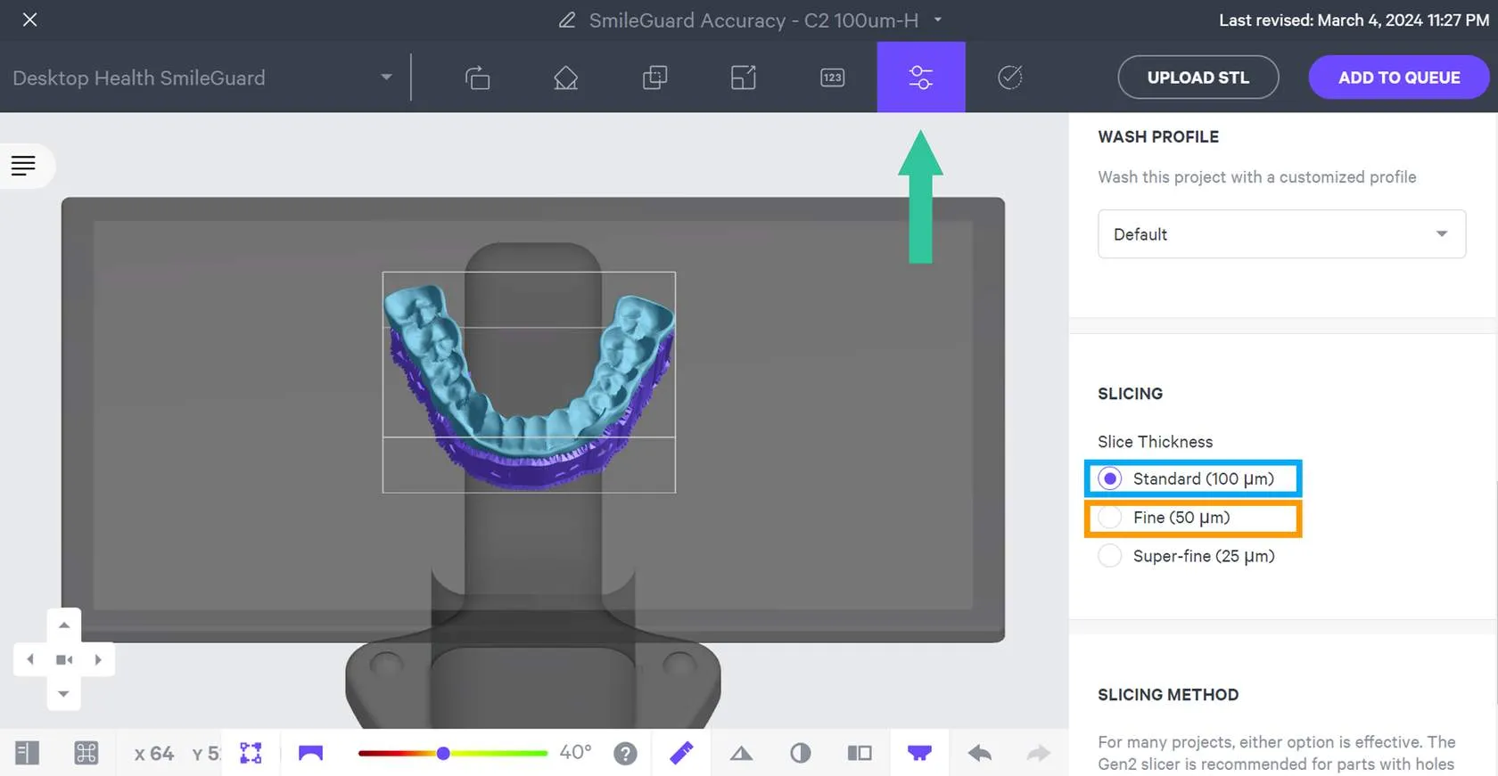Screen dimensions: 1498x776
Task: Click the project title SmileGuard Accuracy text
Action: [x=753, y=20]
